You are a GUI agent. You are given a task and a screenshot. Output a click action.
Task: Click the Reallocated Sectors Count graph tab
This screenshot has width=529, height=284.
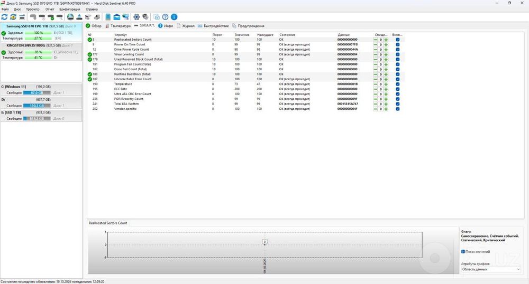(x=108, y=223)
